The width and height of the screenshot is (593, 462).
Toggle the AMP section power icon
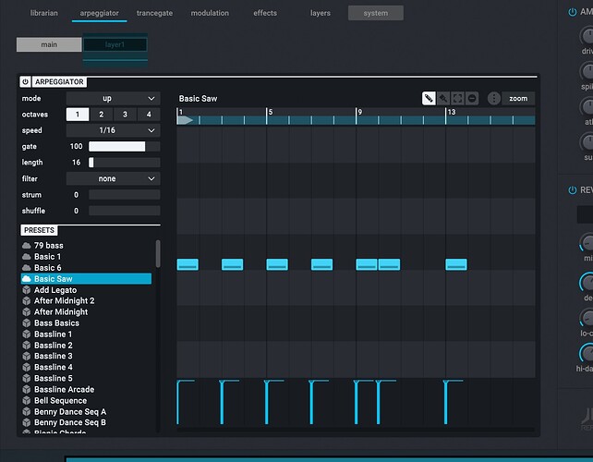[x=572, y=12]
